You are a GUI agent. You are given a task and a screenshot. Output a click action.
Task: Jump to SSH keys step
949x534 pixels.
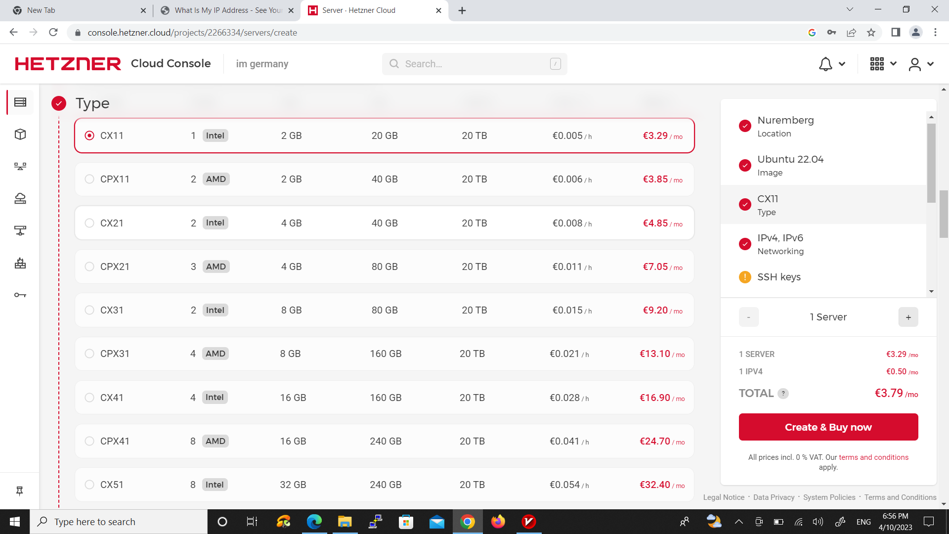click(x=823, y=277)
